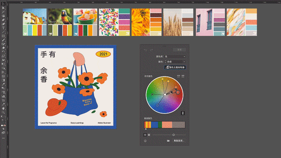Click the 颜色 count stepper arrows
This screenshot has height=158, width=281.
pos(165,62)
